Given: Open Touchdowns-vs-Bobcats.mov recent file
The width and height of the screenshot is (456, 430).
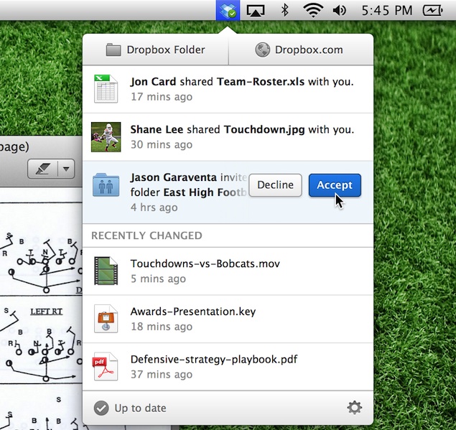Looking at the screenshot, I should 228,271.
